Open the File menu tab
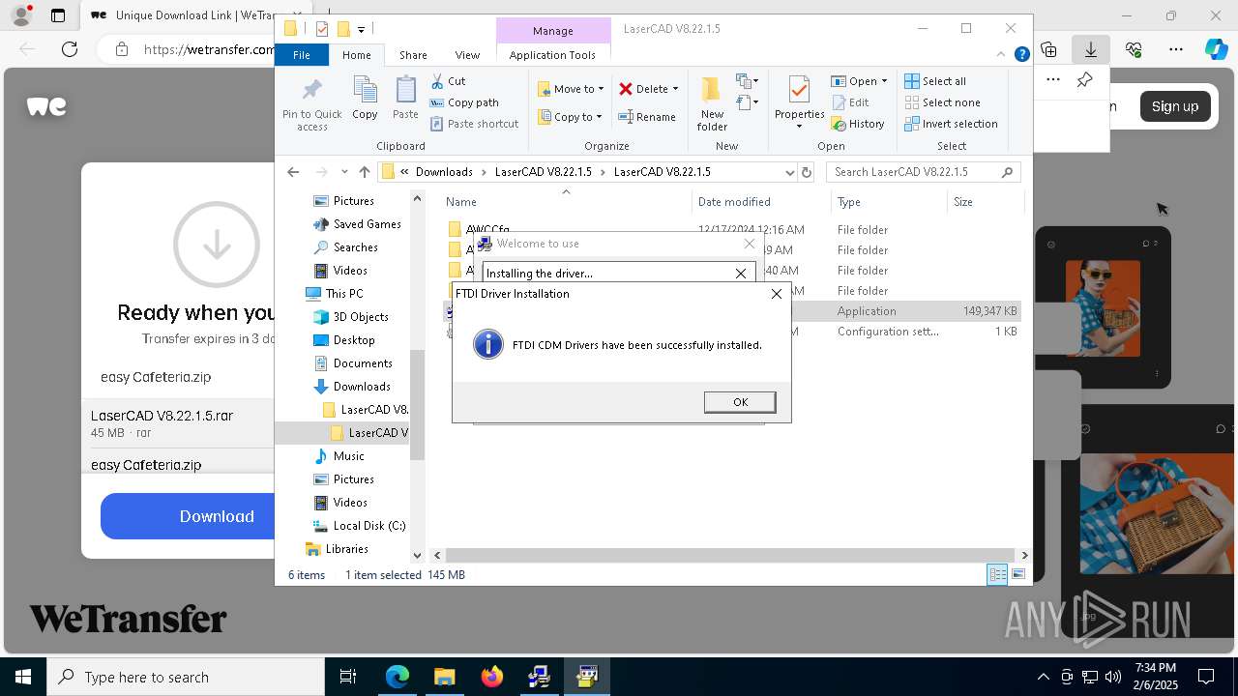Screen dimensions: 1238x696 302,55
